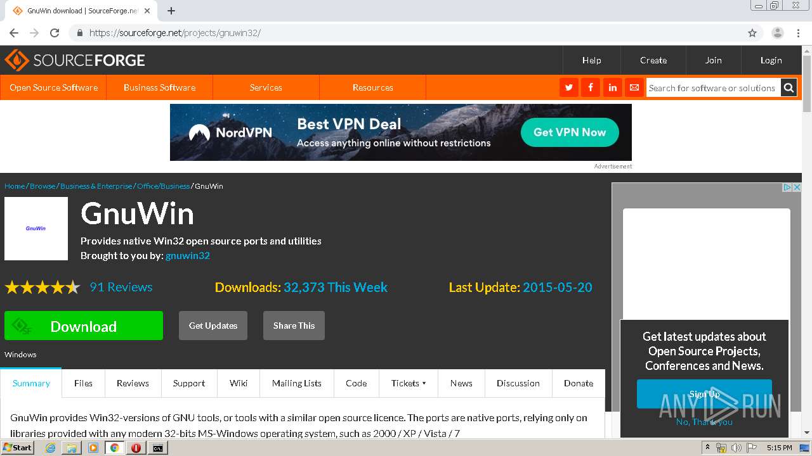The image size is (812, 456).
Task: Click the GnuWin project logo thumbnail
Action: (36, 229)
